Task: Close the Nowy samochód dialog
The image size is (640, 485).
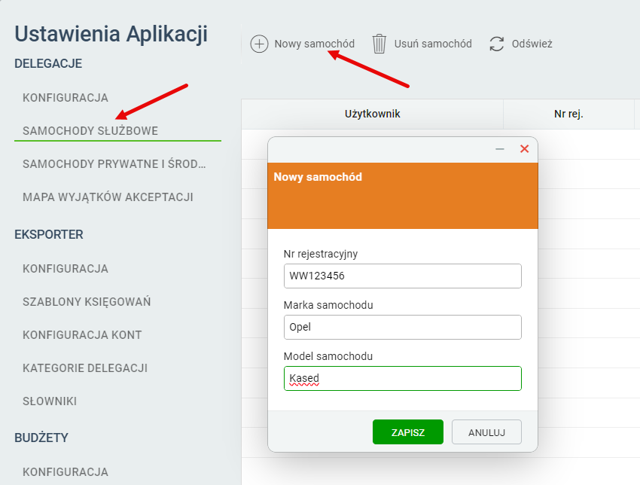Action: [x=525, y=149]
